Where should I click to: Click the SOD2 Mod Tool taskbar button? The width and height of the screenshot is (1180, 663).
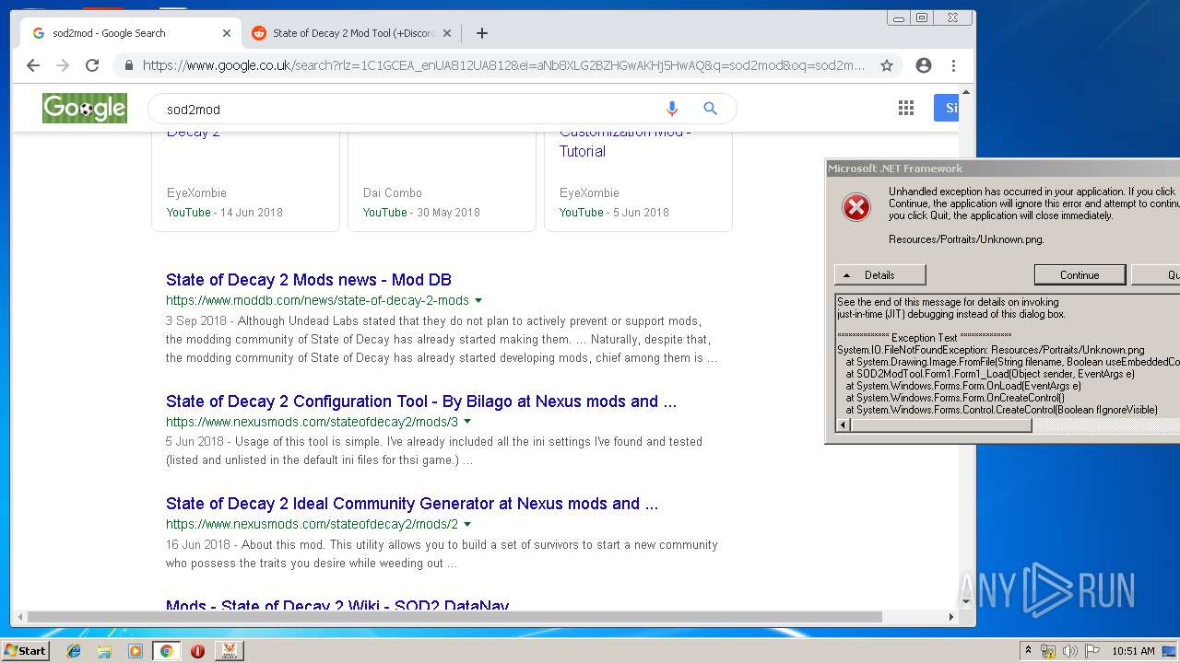click(229, 651)
